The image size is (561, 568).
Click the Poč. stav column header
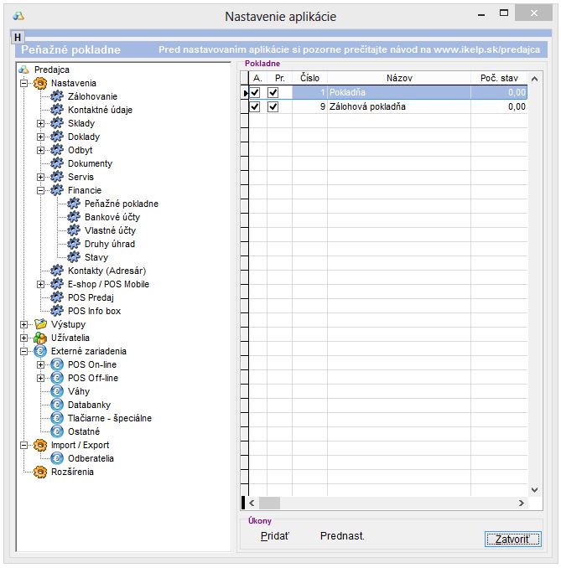tap(499, 78)
